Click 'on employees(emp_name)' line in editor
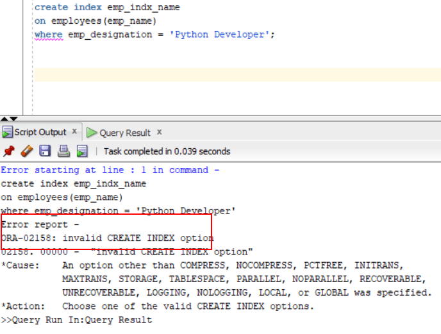The width and height of the screenshot is (441, 334). [96, 21]
